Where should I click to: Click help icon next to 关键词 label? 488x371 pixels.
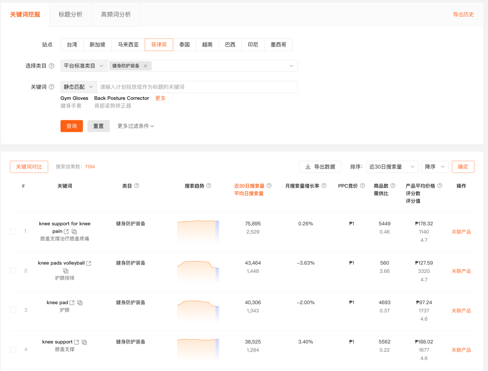pos(52,87)
